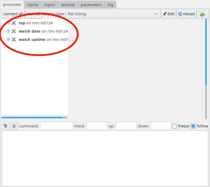Click the mantis icon button
The height and width of the screenshot is (187, 210).
(203, 14)
